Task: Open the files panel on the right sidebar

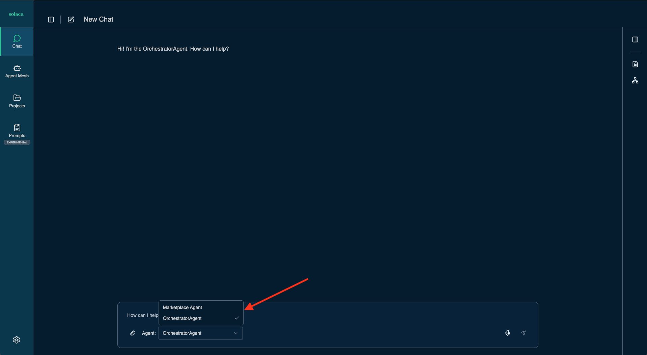Action: click(635, 64)
